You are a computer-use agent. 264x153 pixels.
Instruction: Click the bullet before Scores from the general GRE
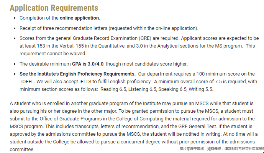tap(15, 38)
